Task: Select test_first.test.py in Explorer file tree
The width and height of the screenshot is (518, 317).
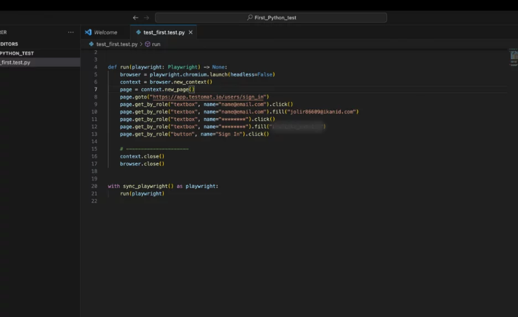Action: coord(15,63)
